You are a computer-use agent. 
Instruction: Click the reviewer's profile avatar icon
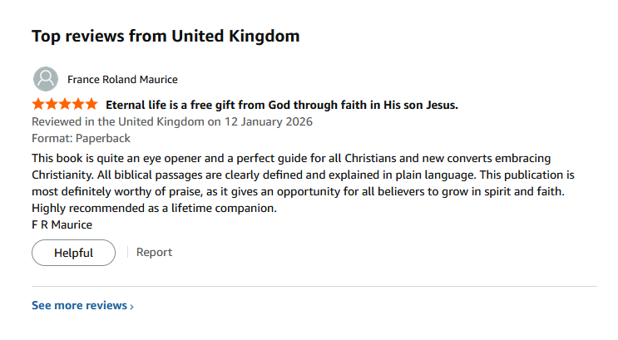[x=46, y=79]
